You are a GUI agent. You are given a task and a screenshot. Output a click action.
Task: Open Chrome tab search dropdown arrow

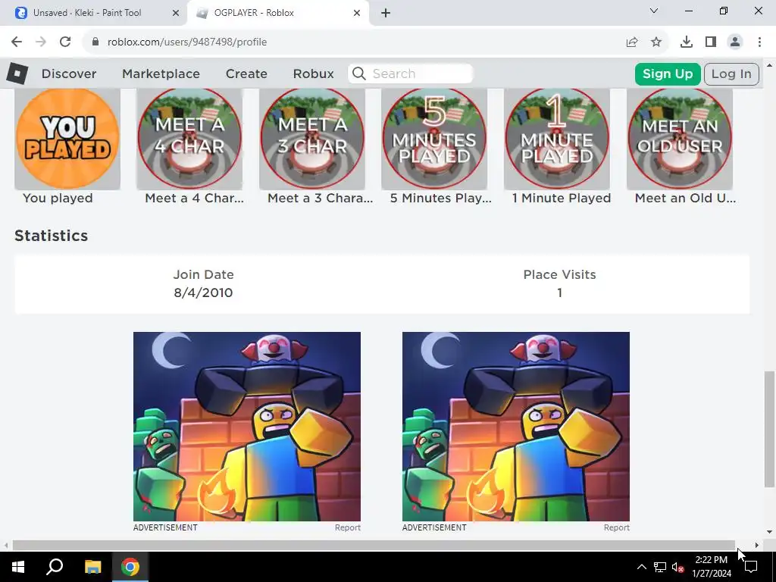coord(654,11)
